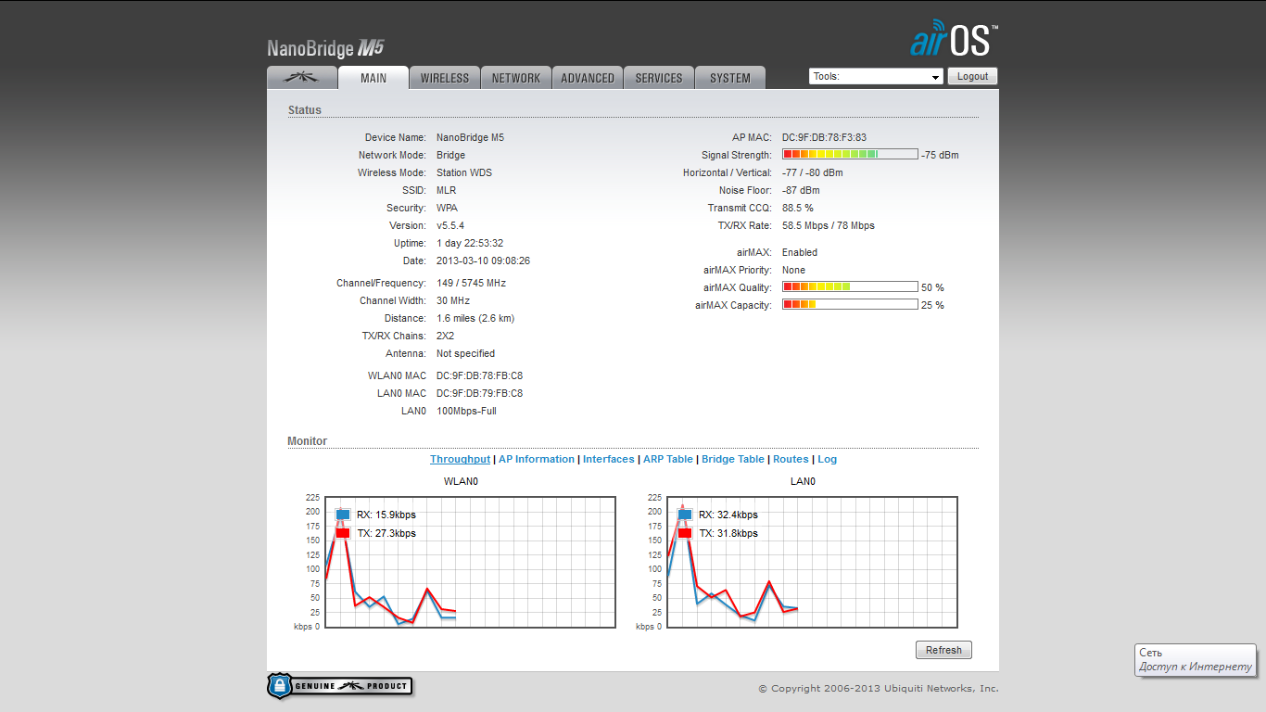Click the Noise Floor value -87 dBm
This screenshot has width=1266, height=712.
801,190
